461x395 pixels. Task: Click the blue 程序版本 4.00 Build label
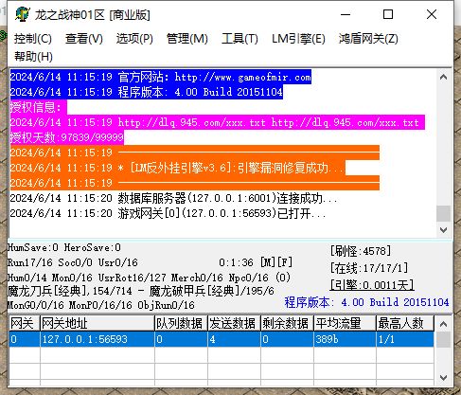[366, 302]
